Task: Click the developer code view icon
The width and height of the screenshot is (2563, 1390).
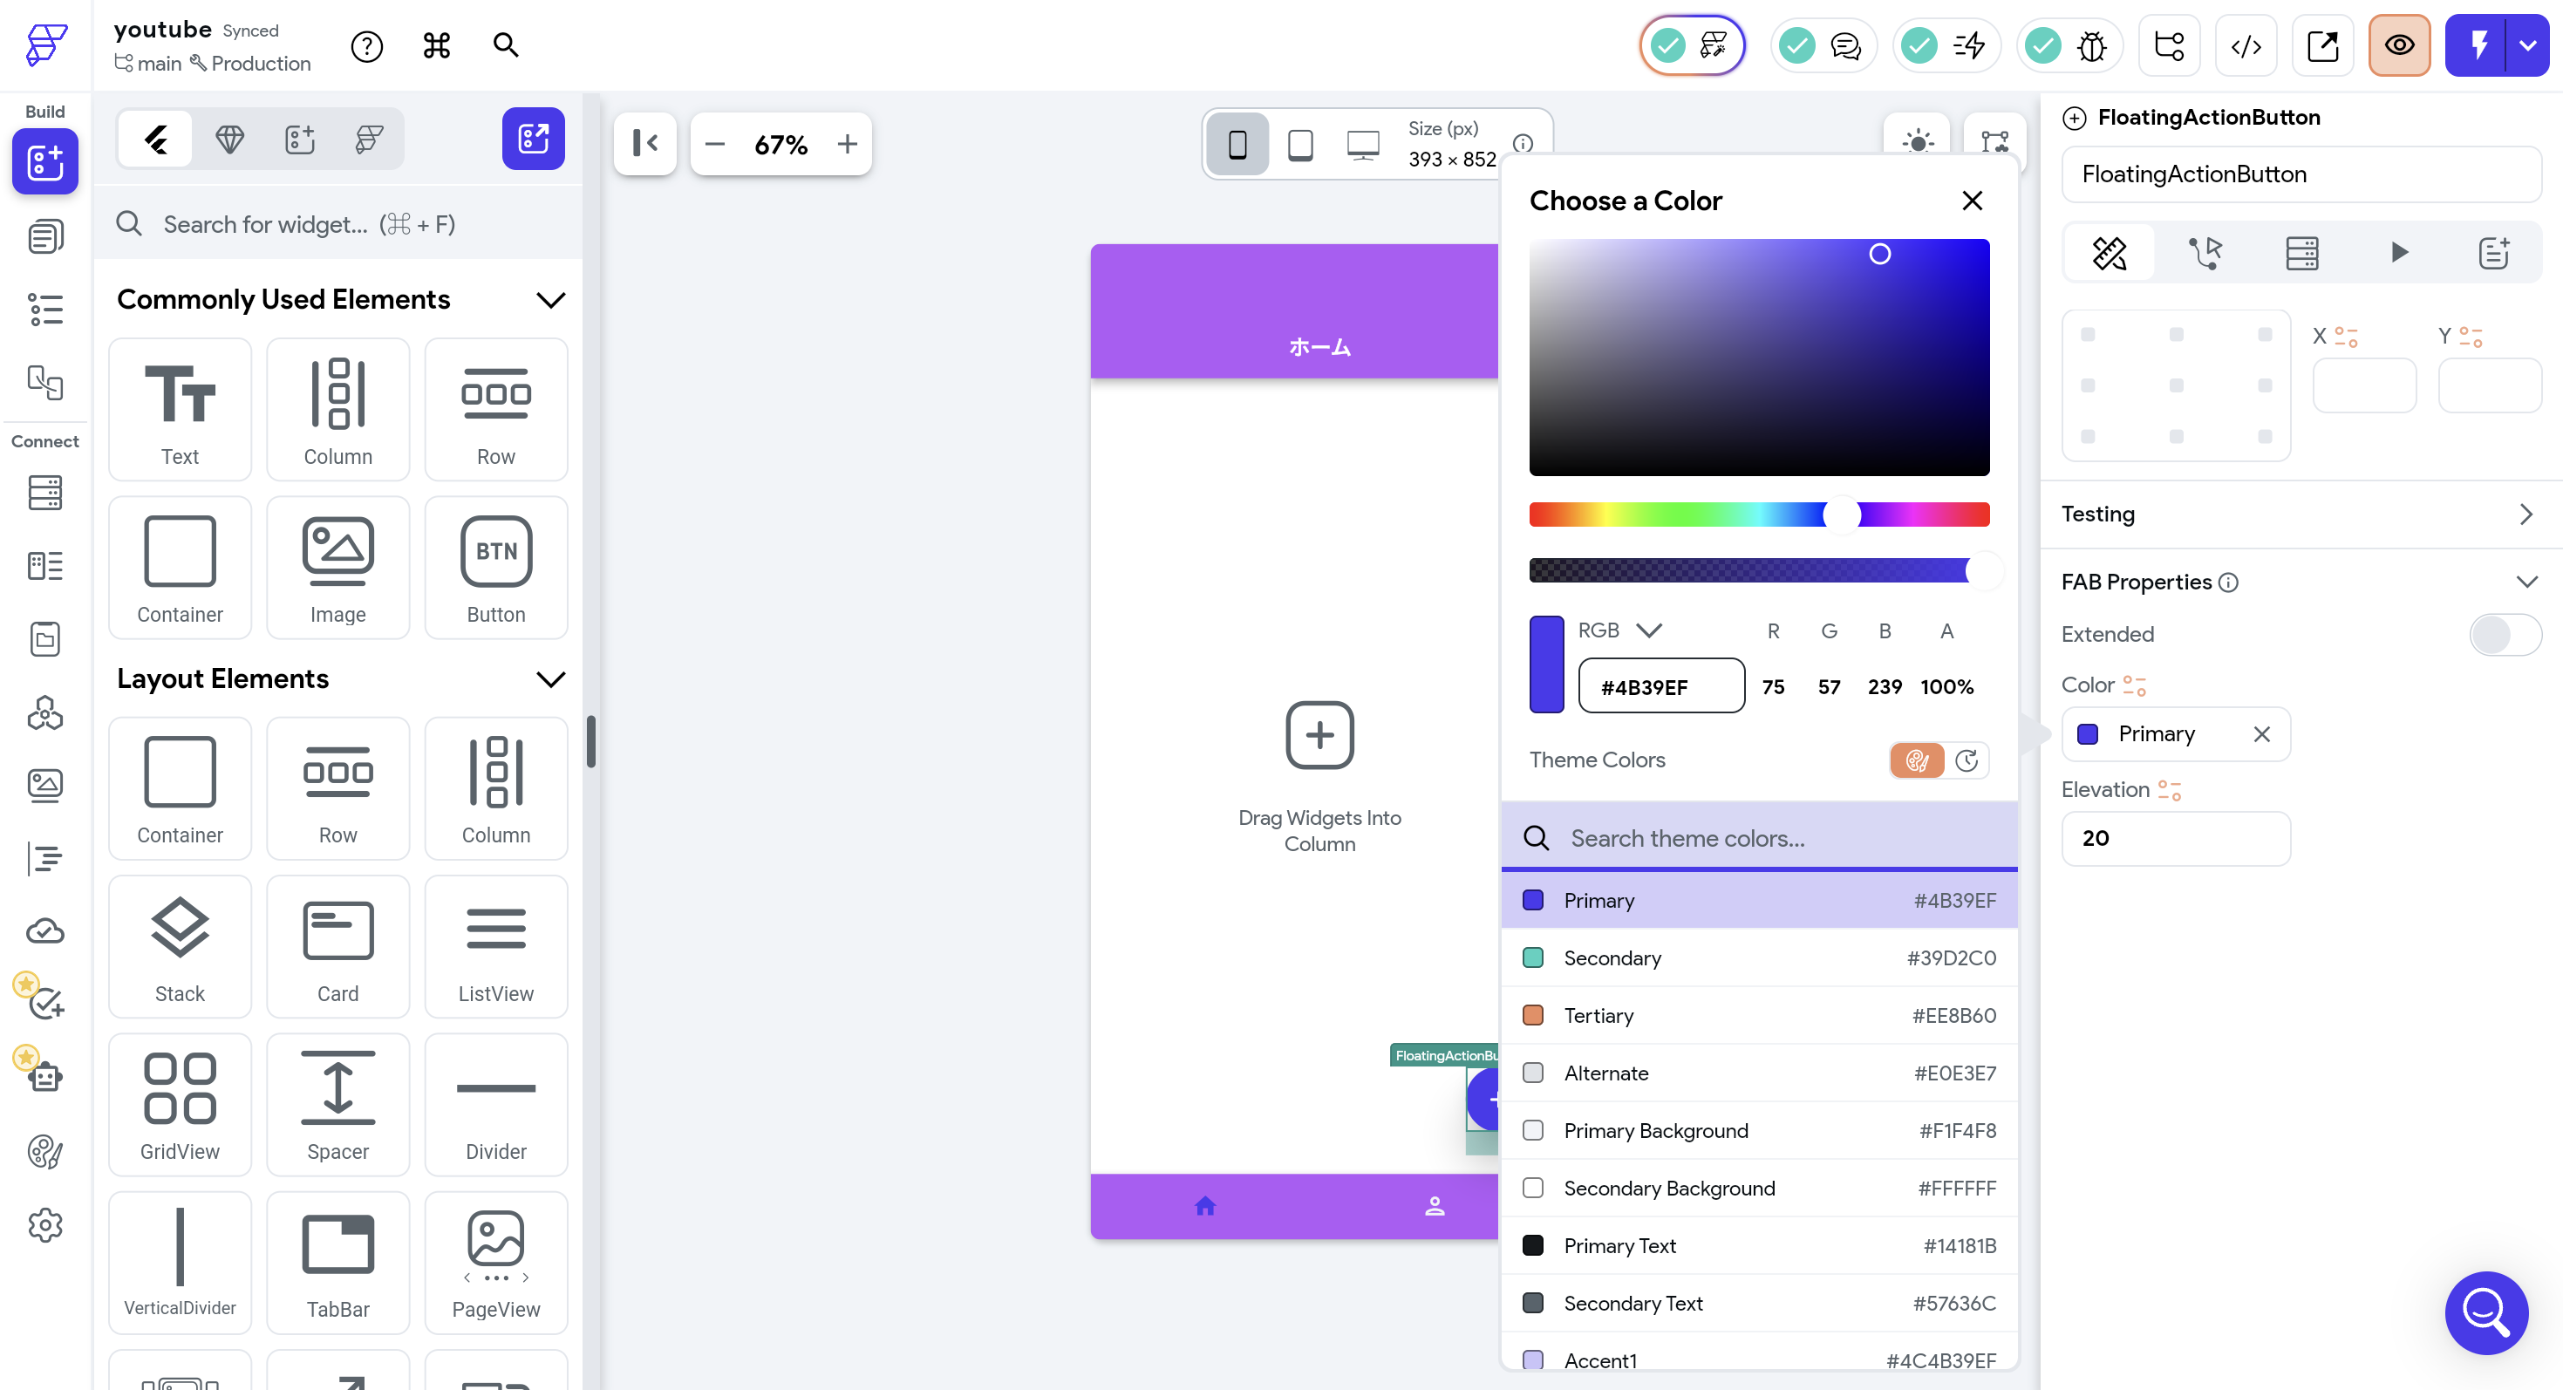Action: coord(2246,45)
